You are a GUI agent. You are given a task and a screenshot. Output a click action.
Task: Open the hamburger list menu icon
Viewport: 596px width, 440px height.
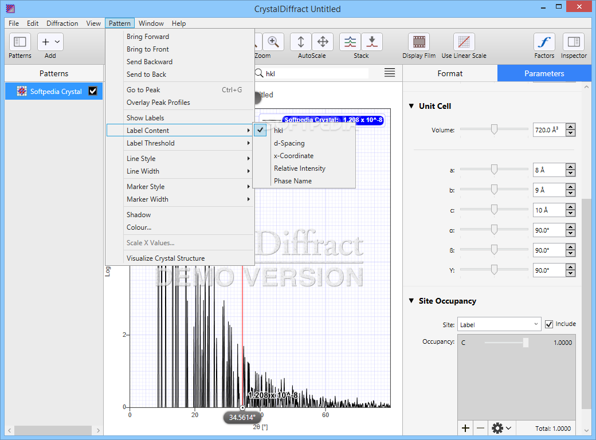pos(390,73)
